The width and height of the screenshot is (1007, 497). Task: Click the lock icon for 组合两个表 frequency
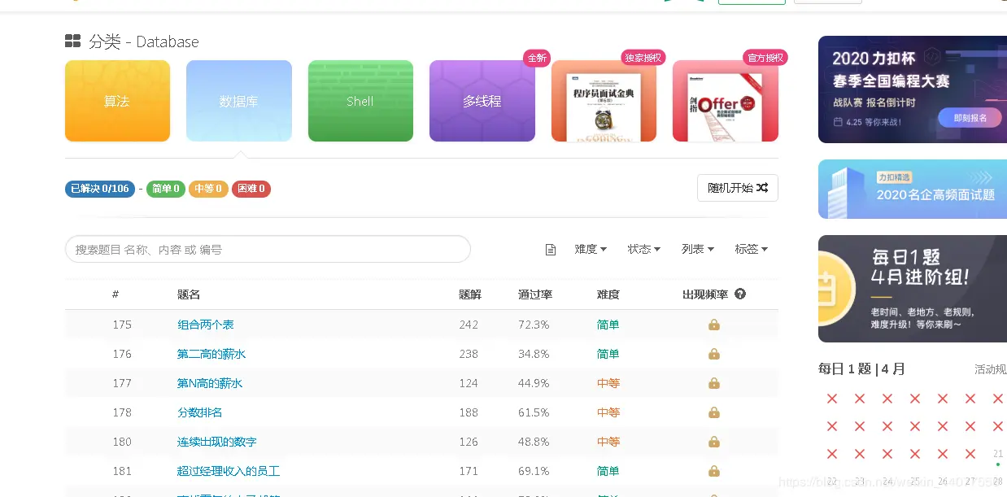point(713,324)
